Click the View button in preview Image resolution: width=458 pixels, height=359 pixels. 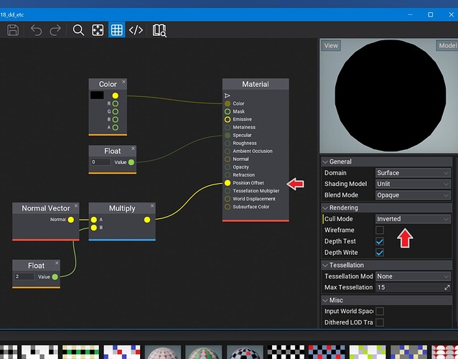tap(331, 45)
